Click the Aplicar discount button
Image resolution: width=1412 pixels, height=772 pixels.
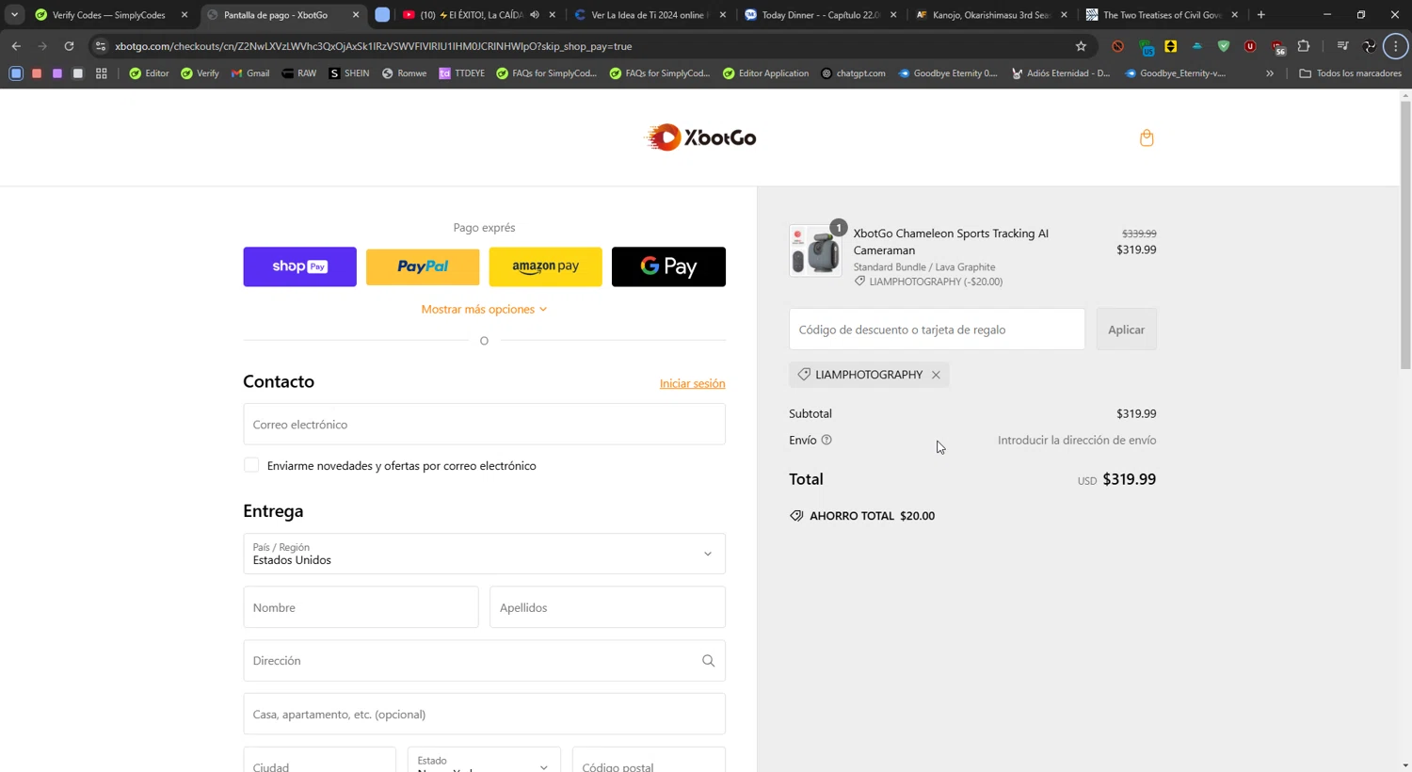point(1126,330)
